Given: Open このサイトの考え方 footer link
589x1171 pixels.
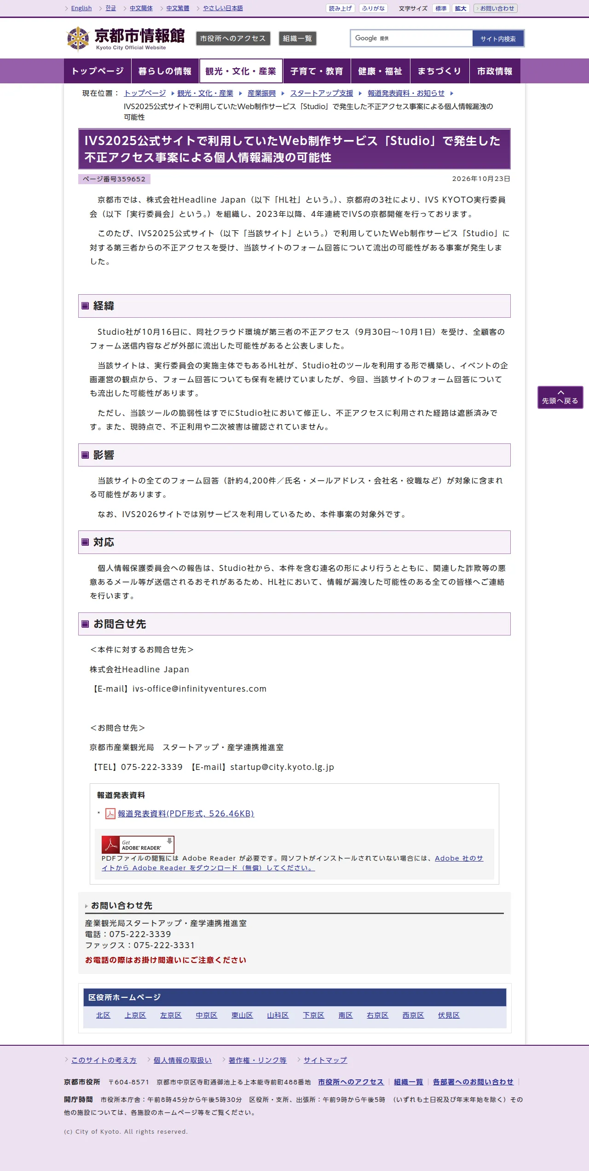Looking at the screenshot, I should tap(104, 1060).
